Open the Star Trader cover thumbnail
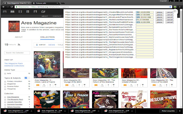The image size is (183, 114). 76,99
